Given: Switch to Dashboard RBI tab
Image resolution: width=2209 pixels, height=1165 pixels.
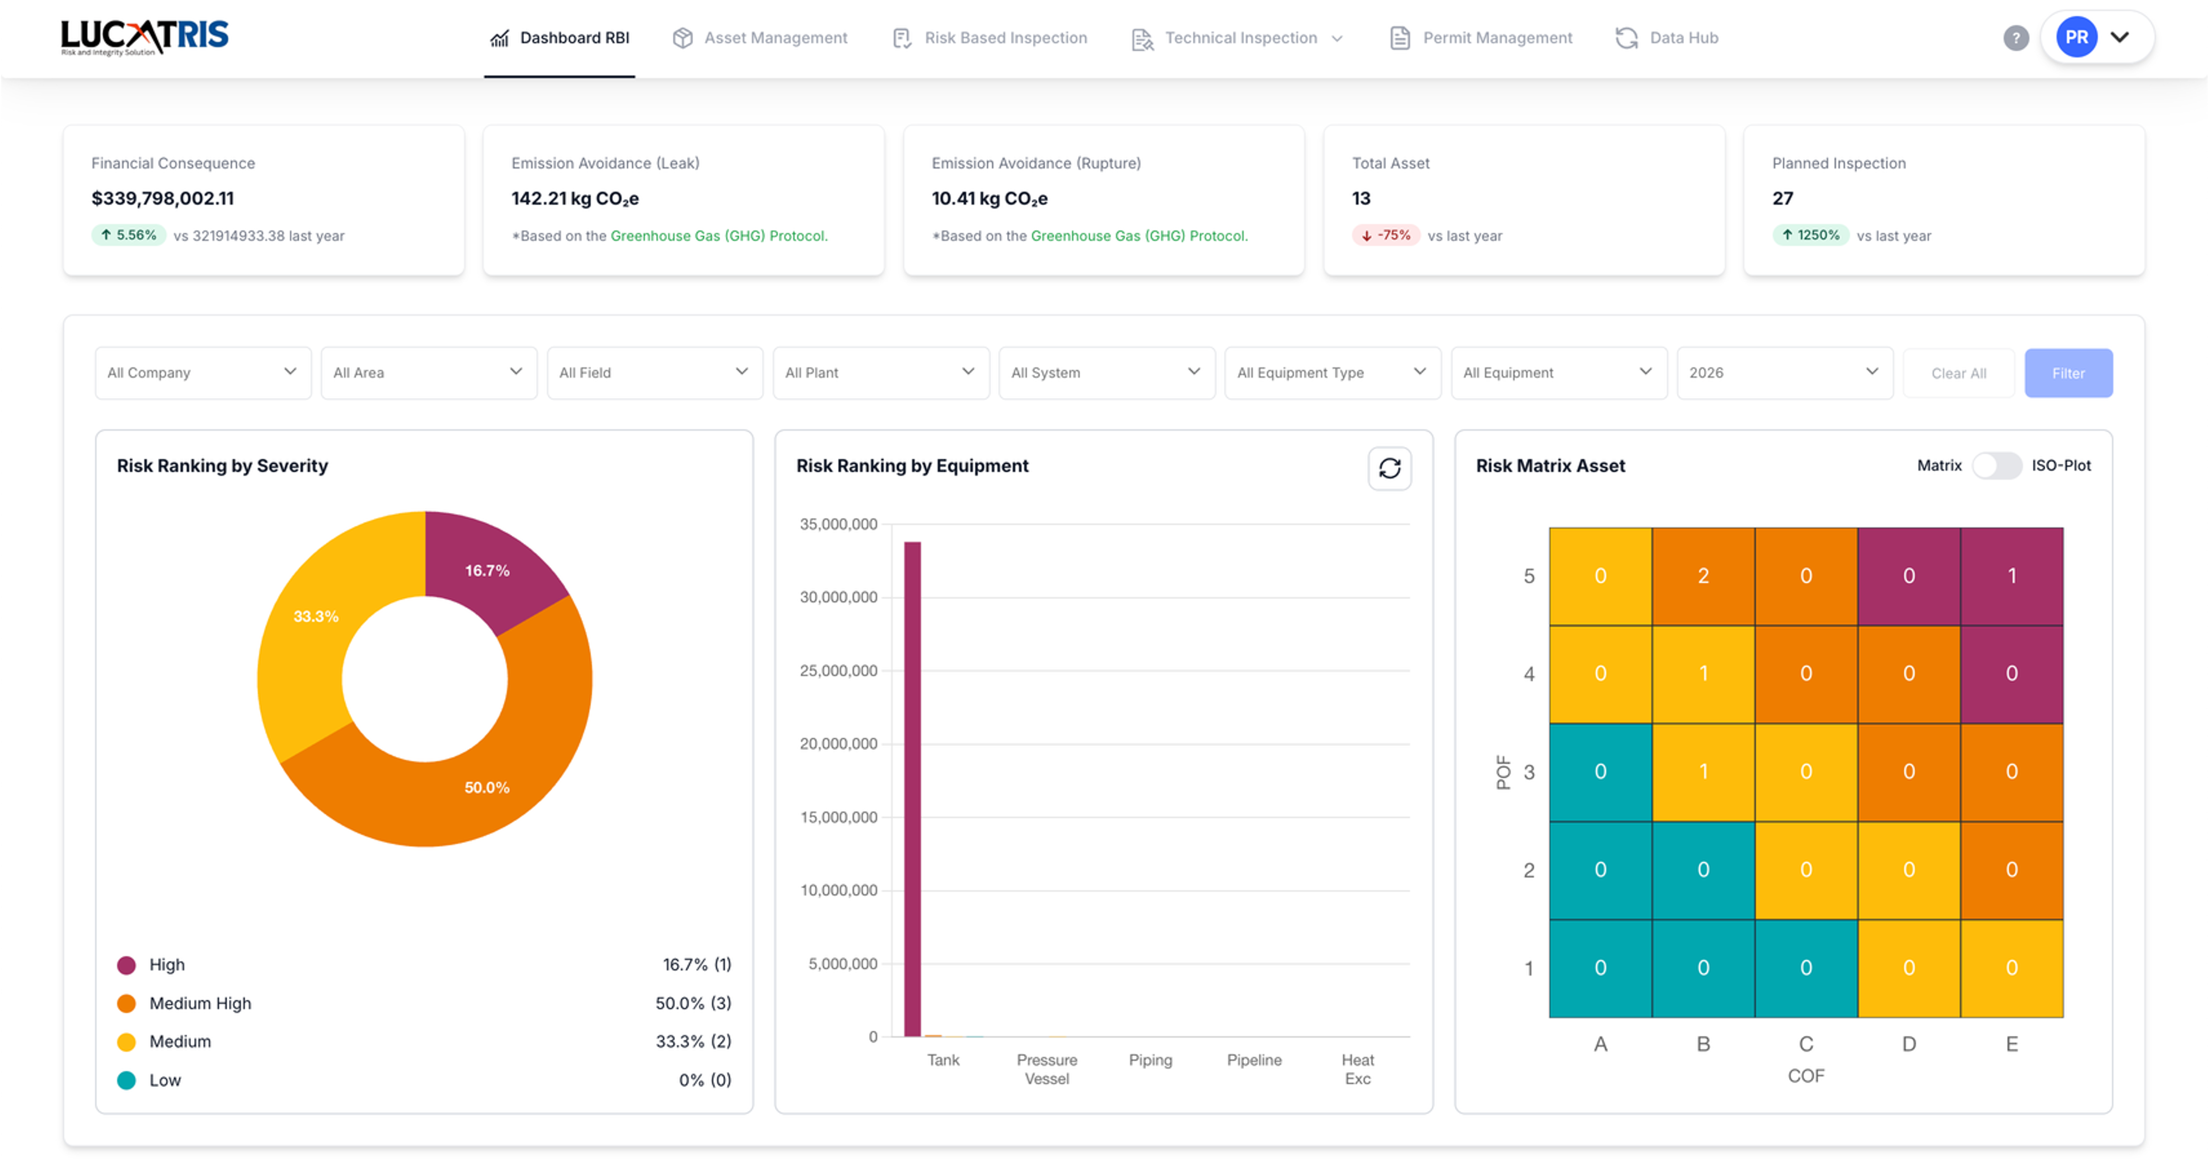Looking at the screenshot, I should (559, 38).
